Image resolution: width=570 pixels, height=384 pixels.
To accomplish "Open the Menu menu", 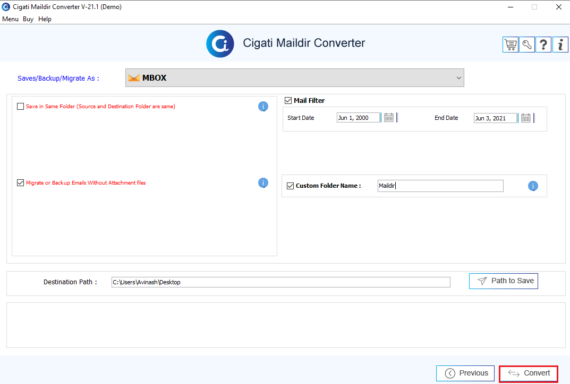I will pyautogui.click(x=10, y=19).
